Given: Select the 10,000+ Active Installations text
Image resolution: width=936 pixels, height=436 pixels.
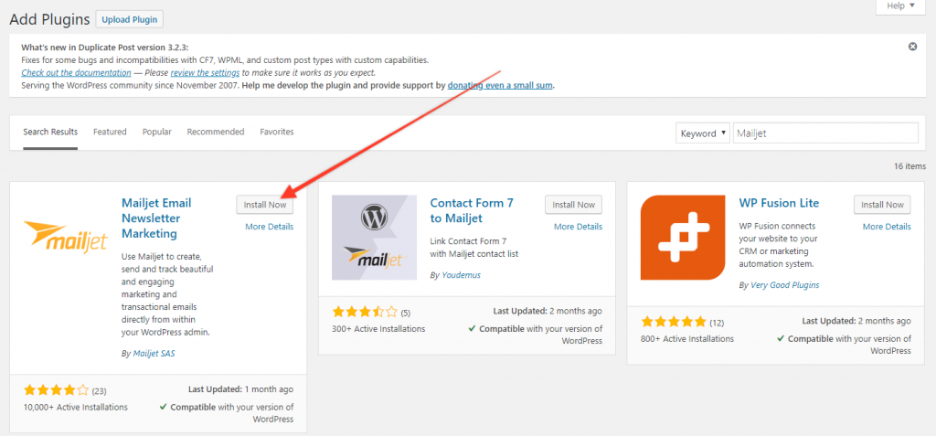Looking at the screenshot, I should [x=76, y=408].
